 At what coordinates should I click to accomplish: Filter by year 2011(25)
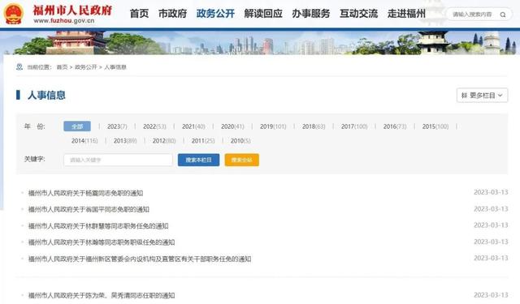coord(203,141)
